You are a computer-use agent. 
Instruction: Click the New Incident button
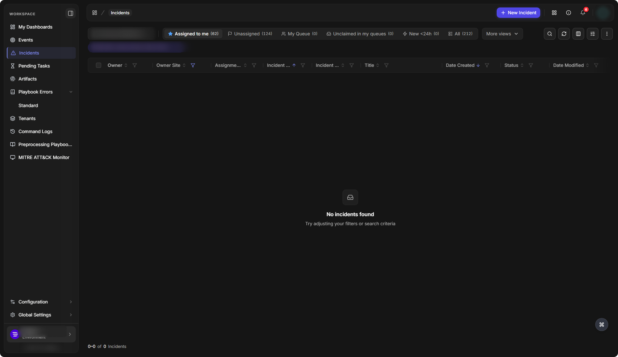point(518,13)
